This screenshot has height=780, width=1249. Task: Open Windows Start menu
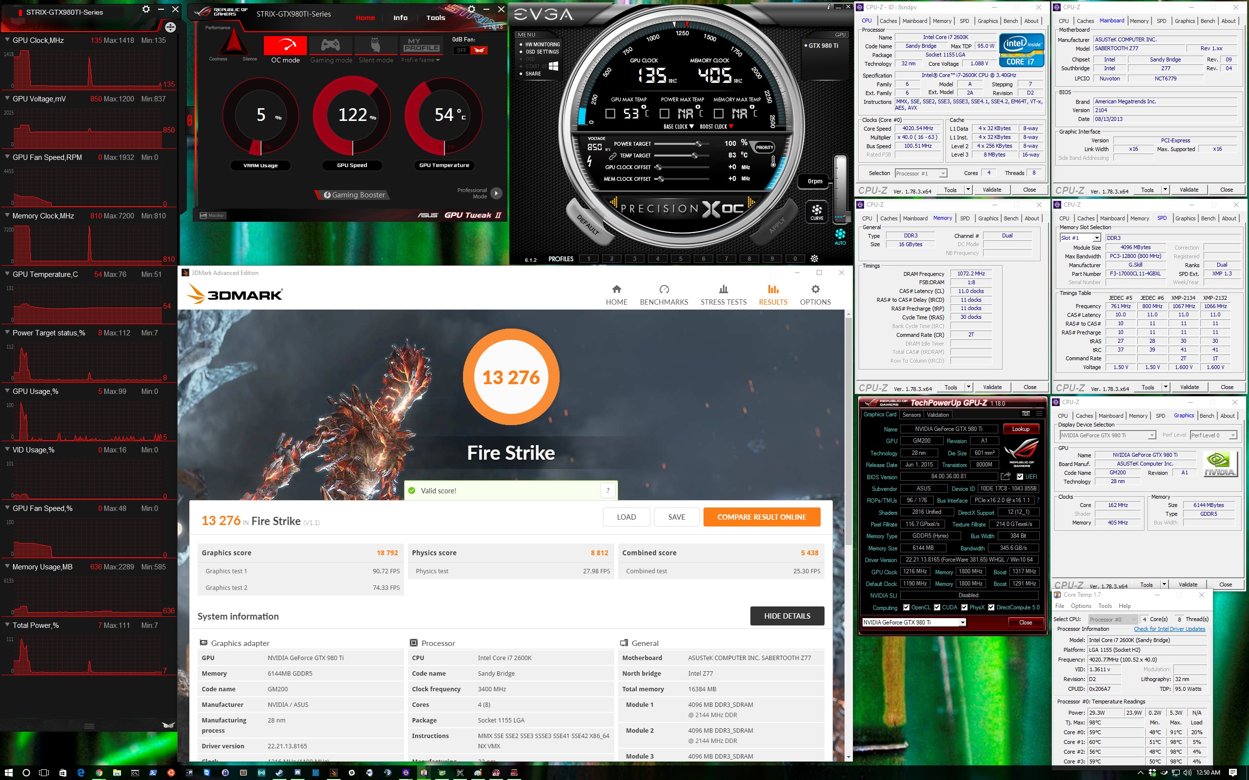9,772
